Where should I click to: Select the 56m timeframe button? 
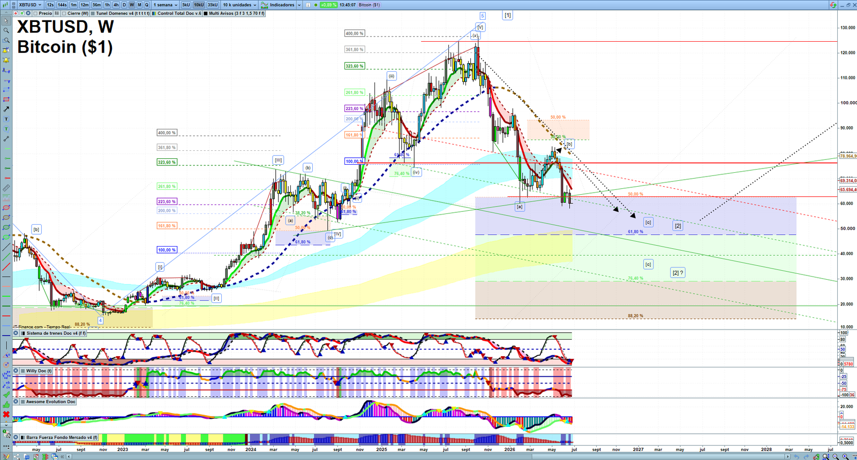click(x=96, y=5)
